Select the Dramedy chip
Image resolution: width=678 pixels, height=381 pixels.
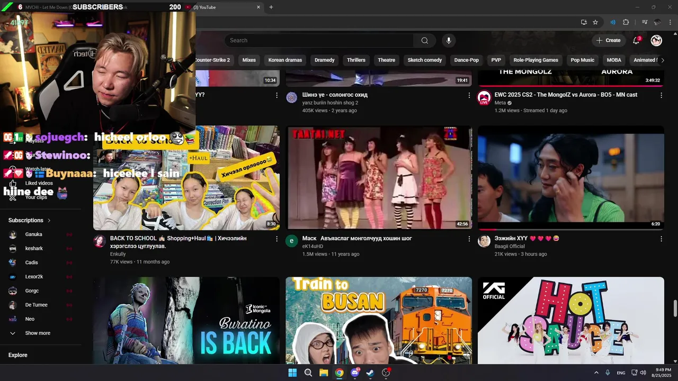(x=324, y=60)
